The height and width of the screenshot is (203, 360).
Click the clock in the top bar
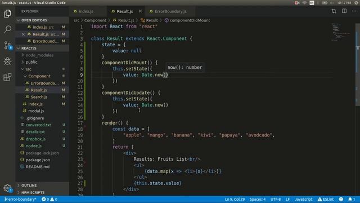(344, 3)
